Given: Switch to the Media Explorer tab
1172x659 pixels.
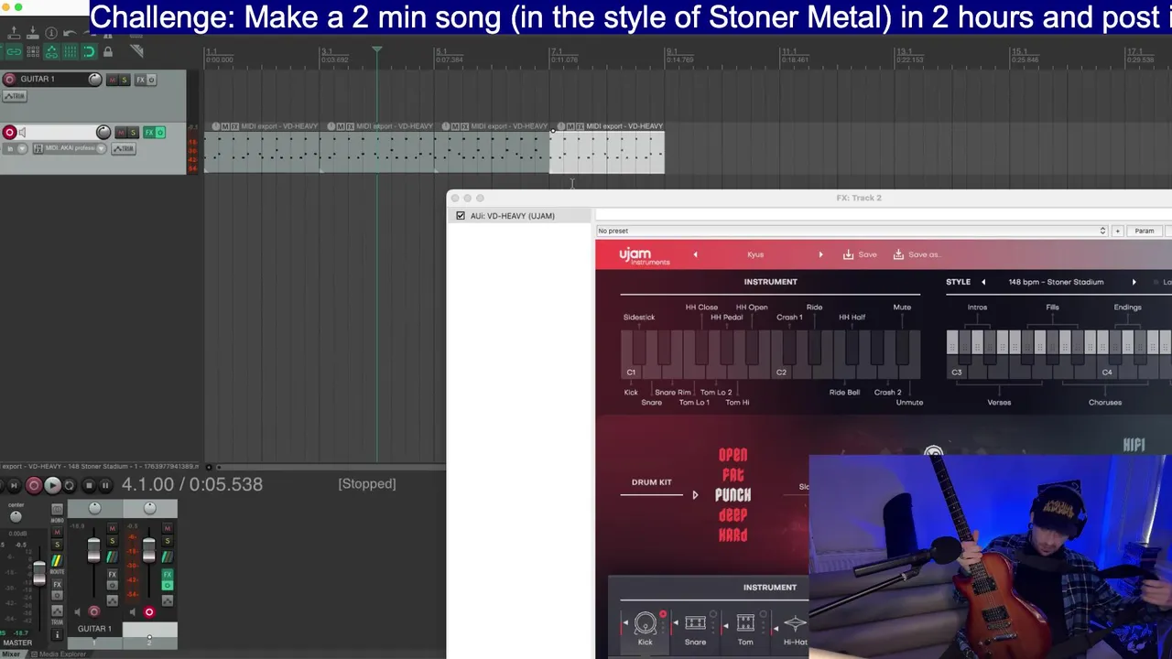Looking at the screenshot, I should point(60,654).
